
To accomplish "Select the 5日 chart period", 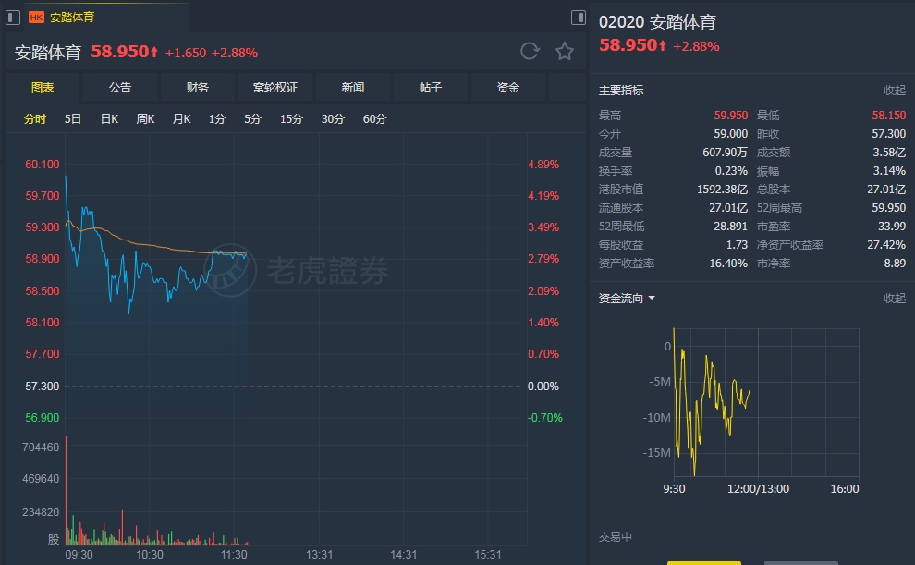I will (73, 119).
